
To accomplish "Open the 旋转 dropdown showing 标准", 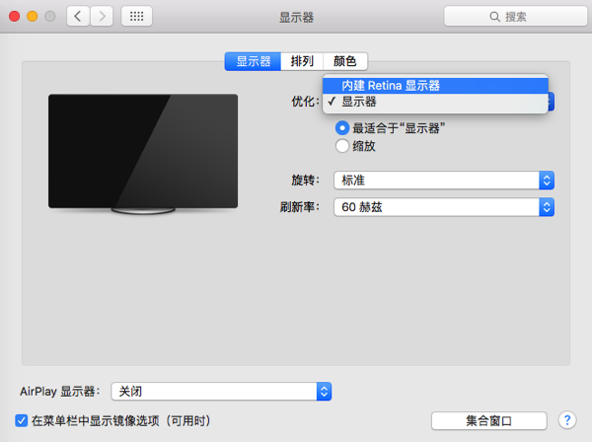I will [444, 180].
